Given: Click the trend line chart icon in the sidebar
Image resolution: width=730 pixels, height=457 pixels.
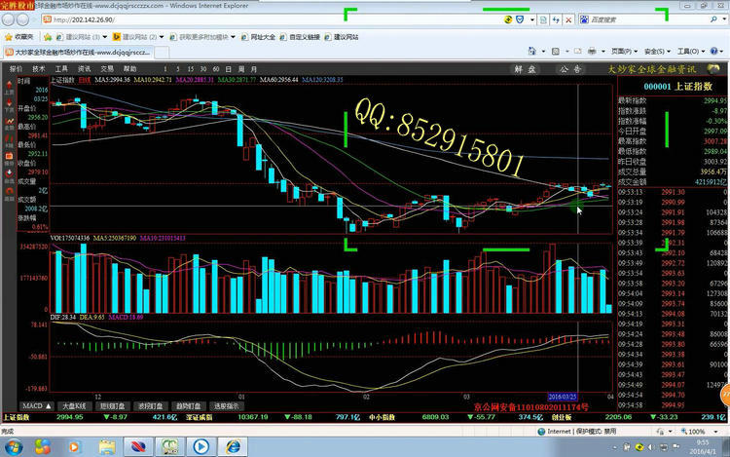Looking at the screenshot, I should [x=8, y=120].
